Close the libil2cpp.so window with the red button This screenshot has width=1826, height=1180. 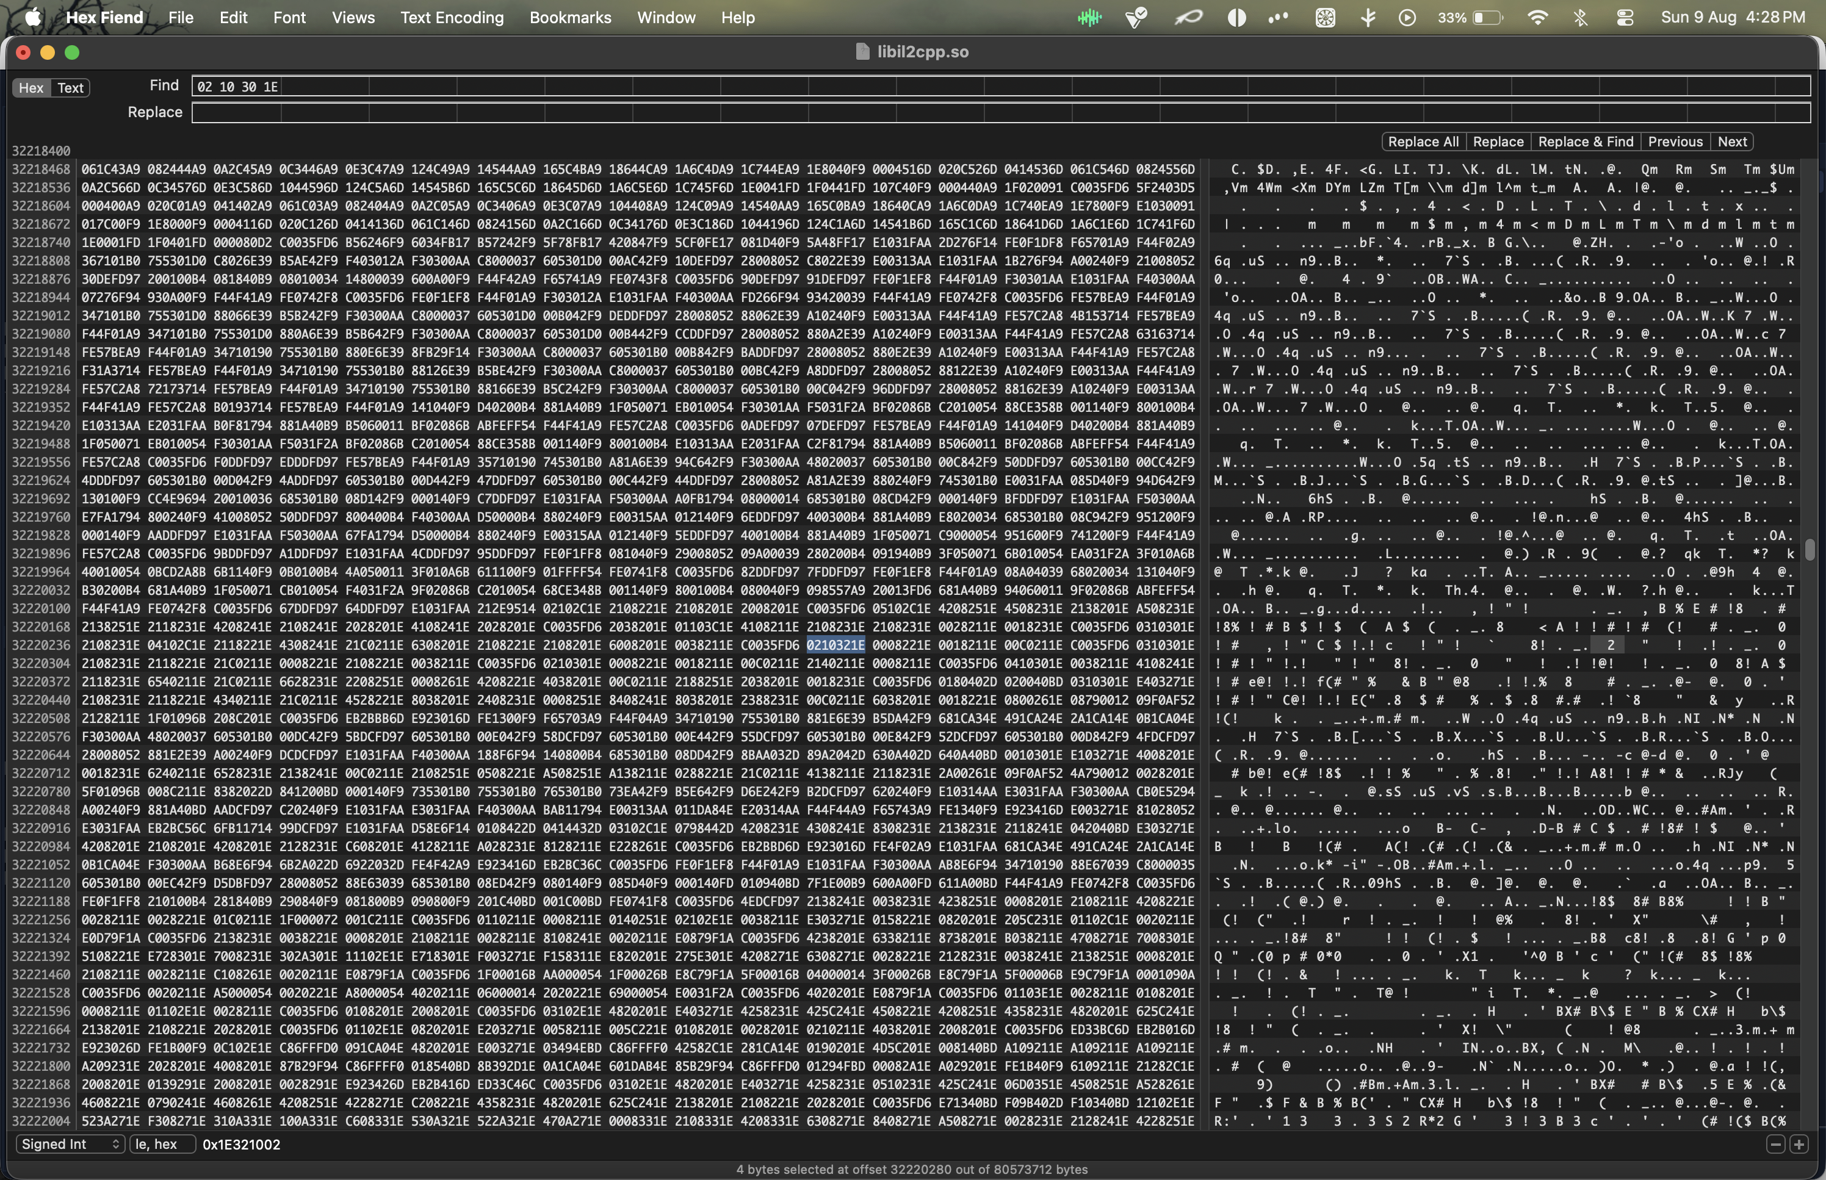[23, 52]
